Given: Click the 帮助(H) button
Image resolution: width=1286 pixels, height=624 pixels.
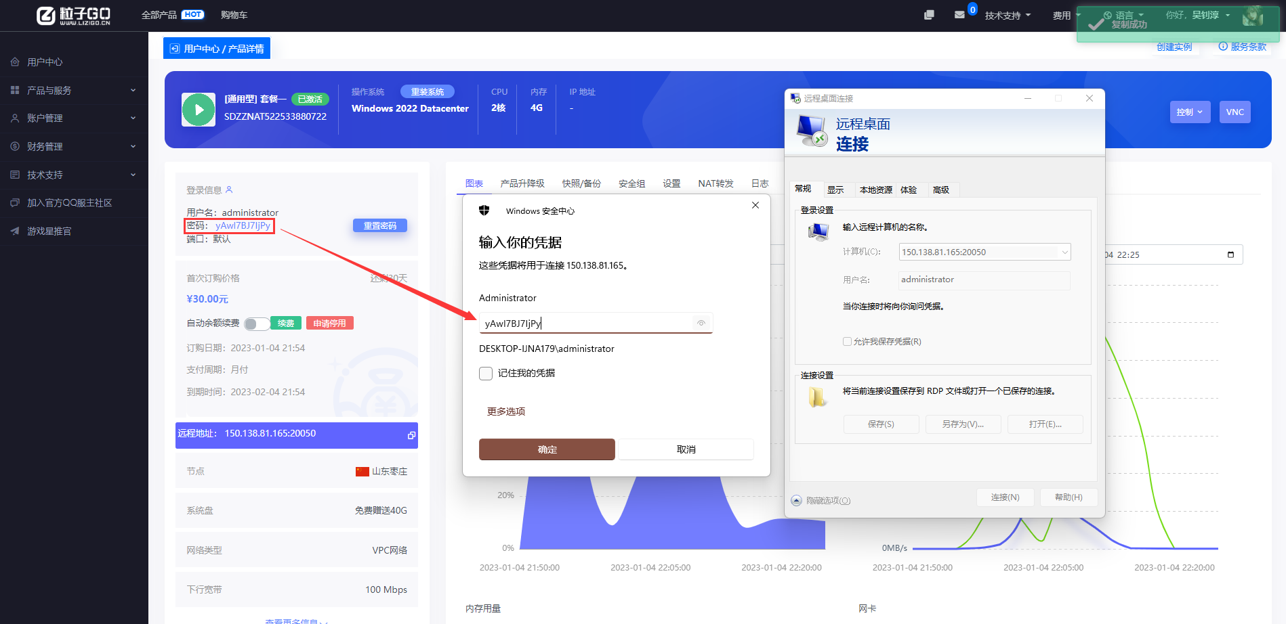Looking at the screenshot, I should 1069,497.
